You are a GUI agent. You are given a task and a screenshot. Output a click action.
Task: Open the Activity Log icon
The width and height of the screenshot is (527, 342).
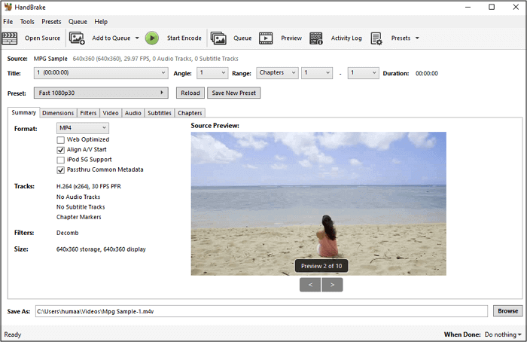click(x=316, y=38)
